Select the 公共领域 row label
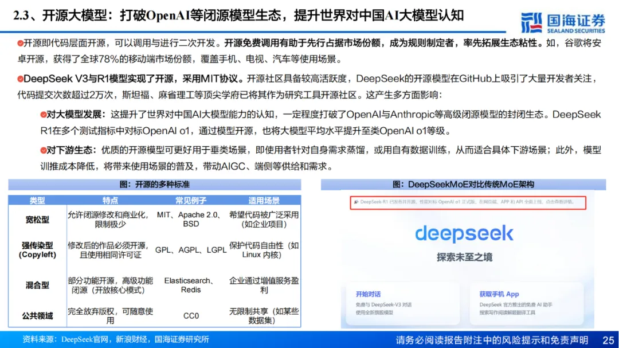The height and width of the screenshot is (348, 619). (37, 316)
